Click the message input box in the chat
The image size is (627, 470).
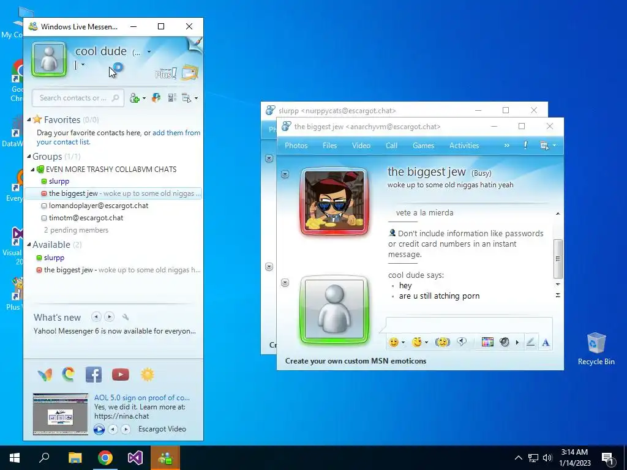(x=468, y=325)
